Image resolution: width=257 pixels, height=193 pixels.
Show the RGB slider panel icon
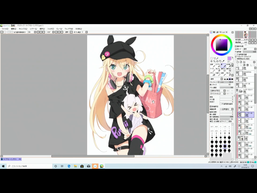point(214,32)
